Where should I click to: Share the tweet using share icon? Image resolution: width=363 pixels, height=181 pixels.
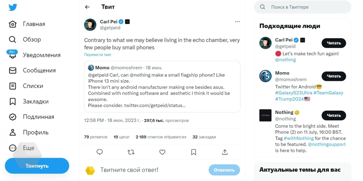(x=225, y=152)
